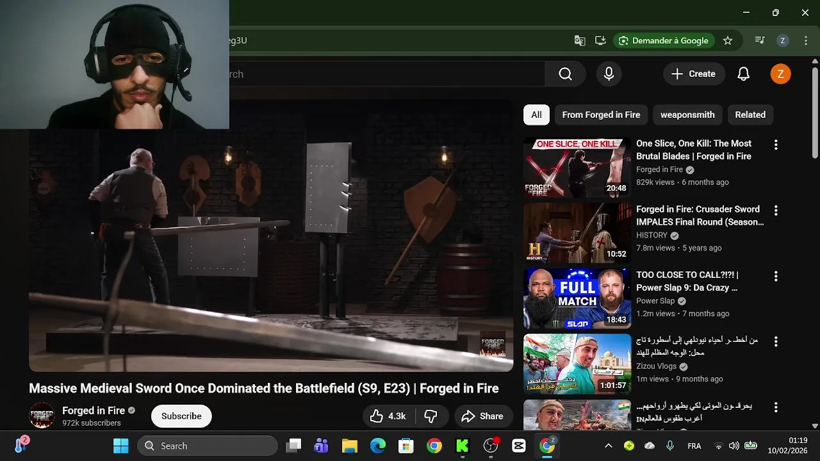Open One Slice One Kill thumbnail
The height and width of the screenshot is (461, 820).
tap(577, 168)
